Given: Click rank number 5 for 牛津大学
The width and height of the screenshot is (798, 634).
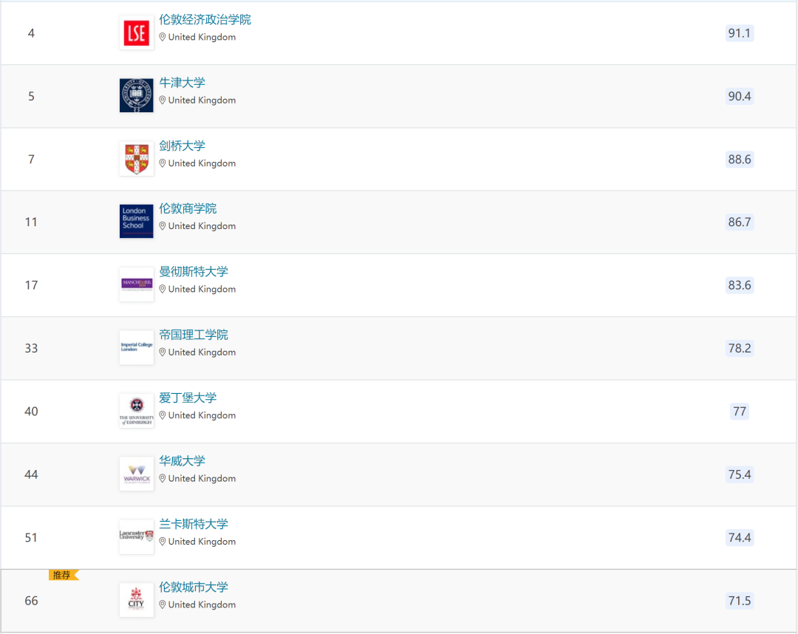Looking at the screenshot, I should [x=31, y=96].
